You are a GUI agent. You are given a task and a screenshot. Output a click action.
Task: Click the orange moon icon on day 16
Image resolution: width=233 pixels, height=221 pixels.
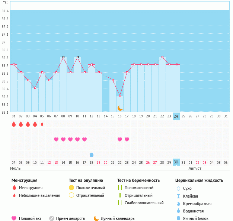pyautogui.click(x=120, y=108)
